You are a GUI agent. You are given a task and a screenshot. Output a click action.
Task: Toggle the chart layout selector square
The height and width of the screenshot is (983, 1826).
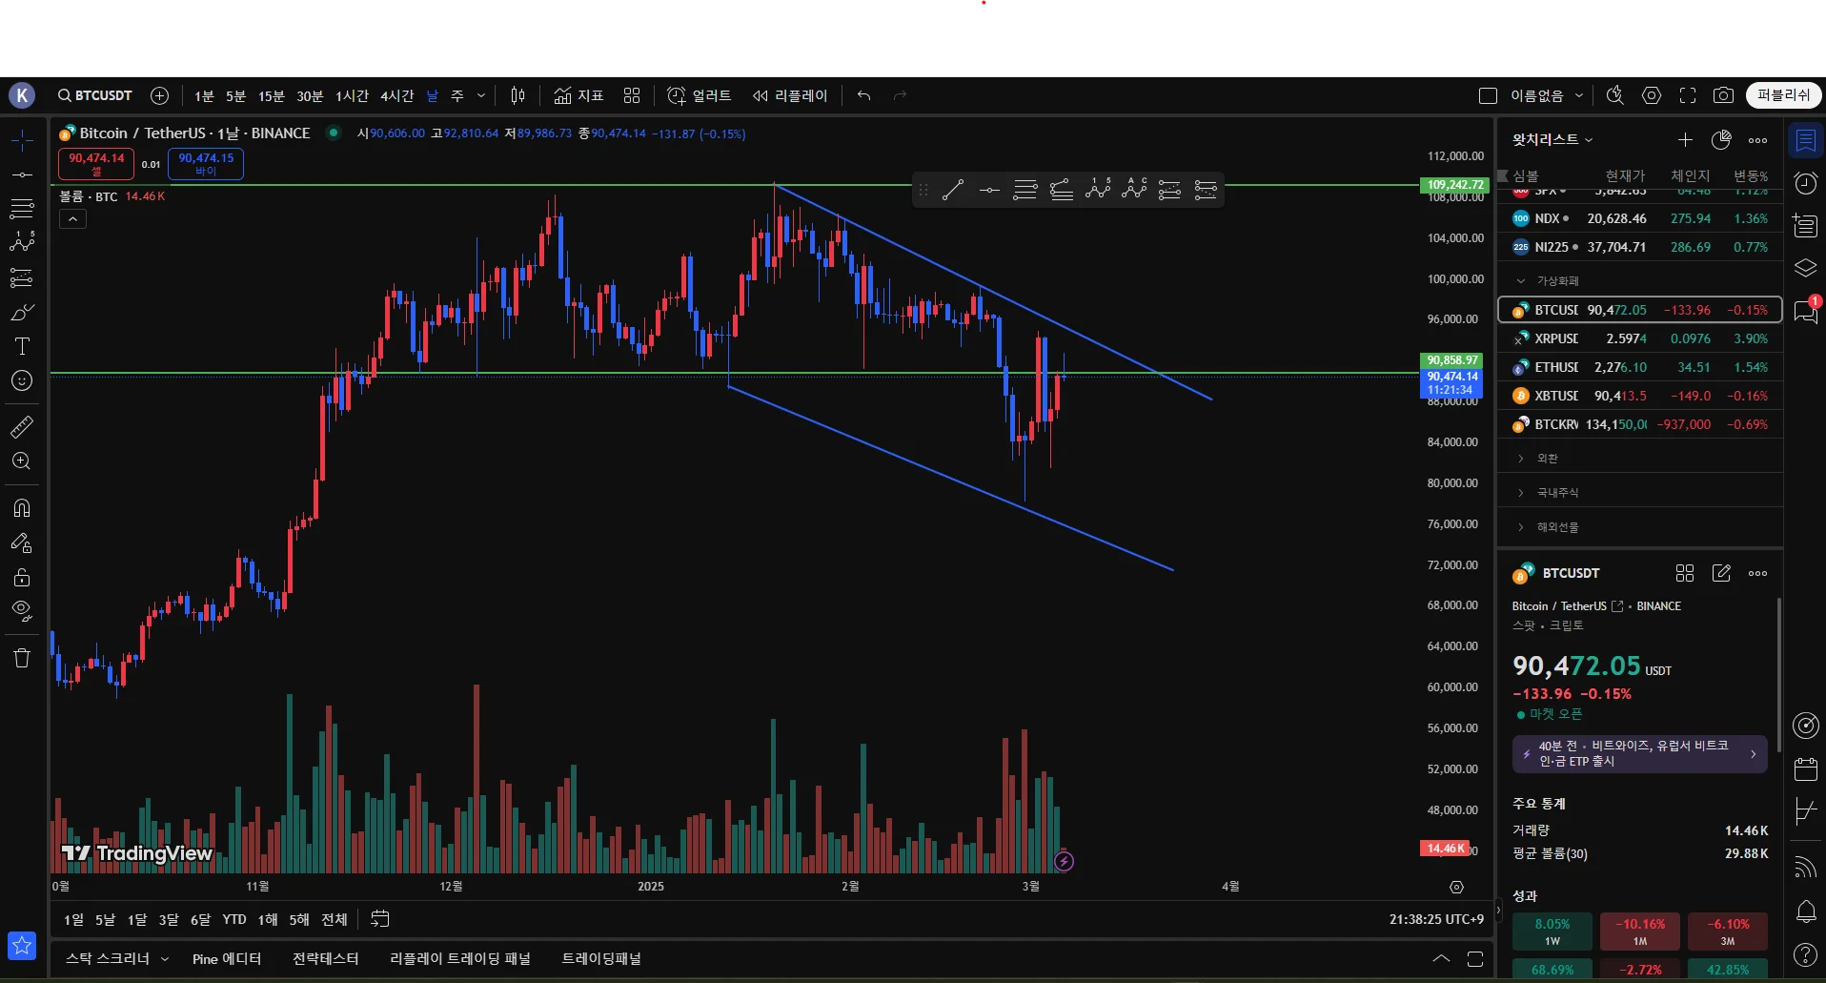pos(1488,95)
